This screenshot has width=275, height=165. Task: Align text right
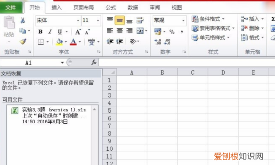(129, 31)
